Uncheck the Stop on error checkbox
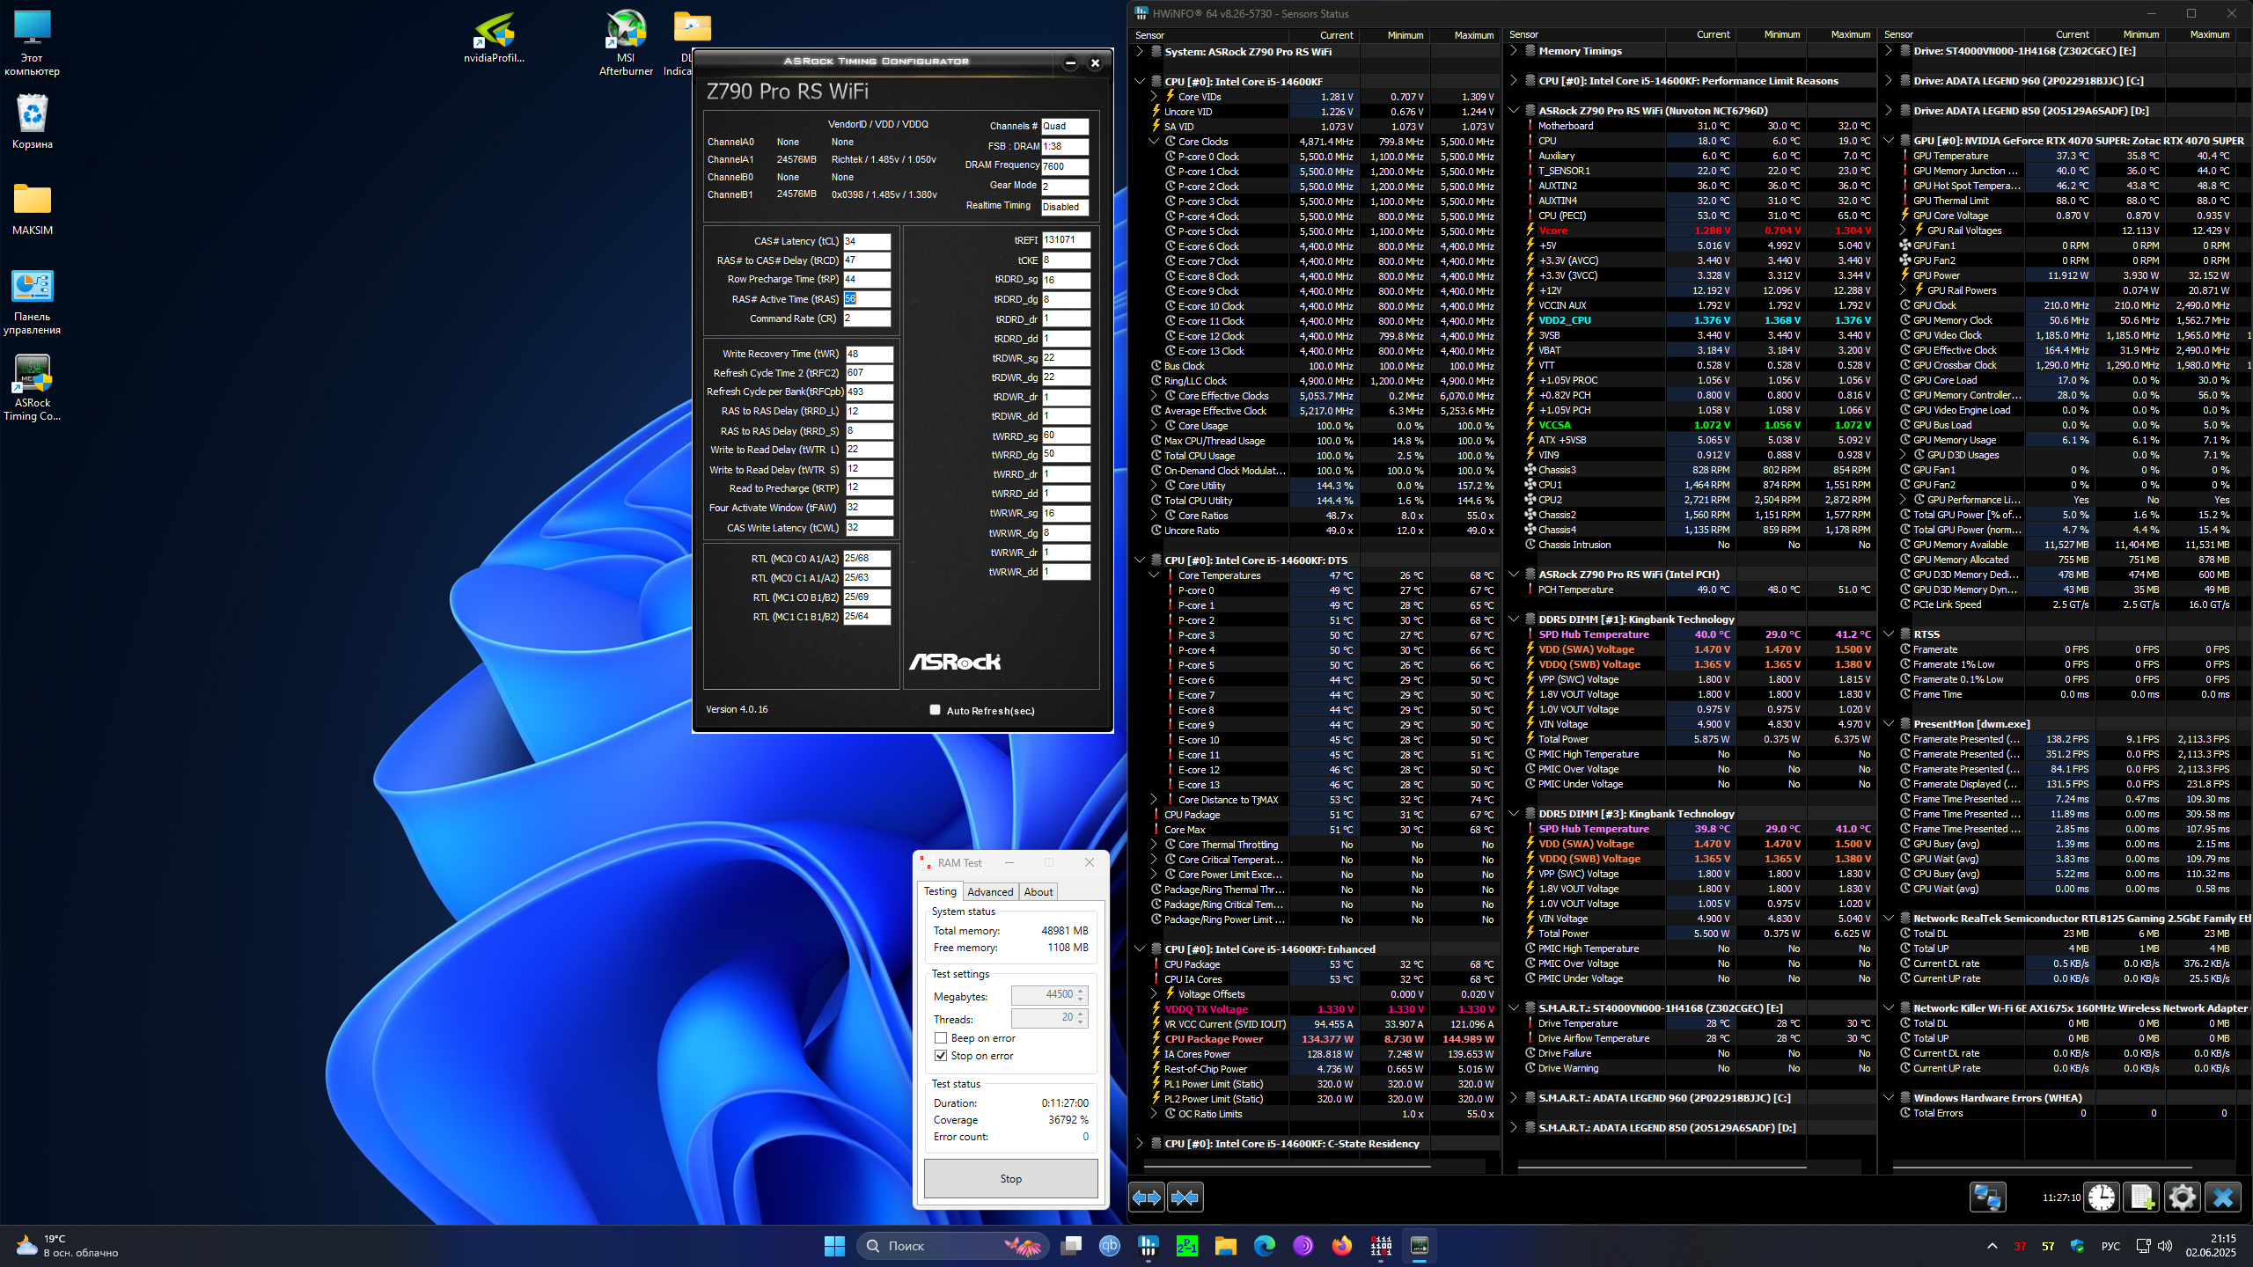The height and width of the screenshot is (1267, 2253). (x=941, y=1056)
